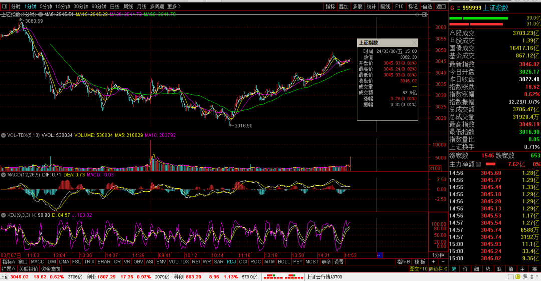Click the tree-shaped status bar icon
This screenshot has width=541, height=281.
coord(531,277)
